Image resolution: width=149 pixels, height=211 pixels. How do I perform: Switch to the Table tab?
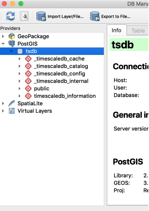pos(138,30)
